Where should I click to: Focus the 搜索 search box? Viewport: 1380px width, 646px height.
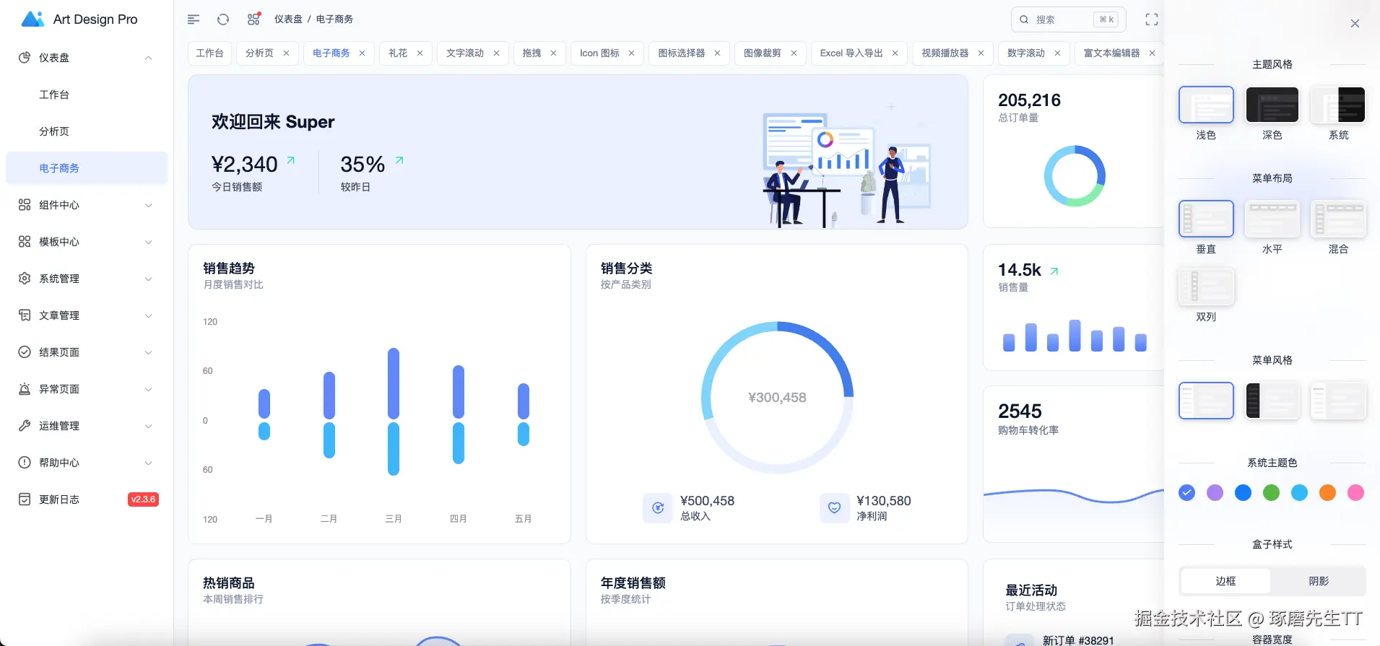1069,19
